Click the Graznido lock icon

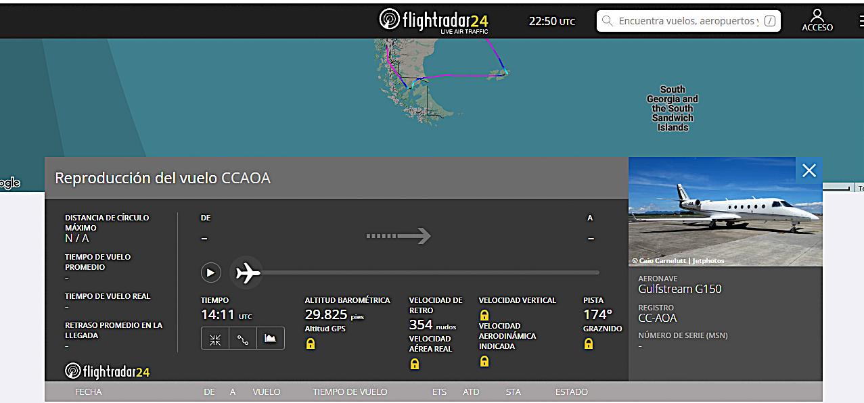click(589, 343)
